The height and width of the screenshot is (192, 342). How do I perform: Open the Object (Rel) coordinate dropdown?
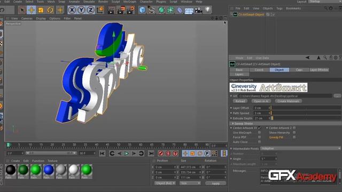[x=165, y=183]
